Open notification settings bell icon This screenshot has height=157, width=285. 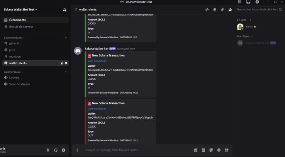pos(215,10)
